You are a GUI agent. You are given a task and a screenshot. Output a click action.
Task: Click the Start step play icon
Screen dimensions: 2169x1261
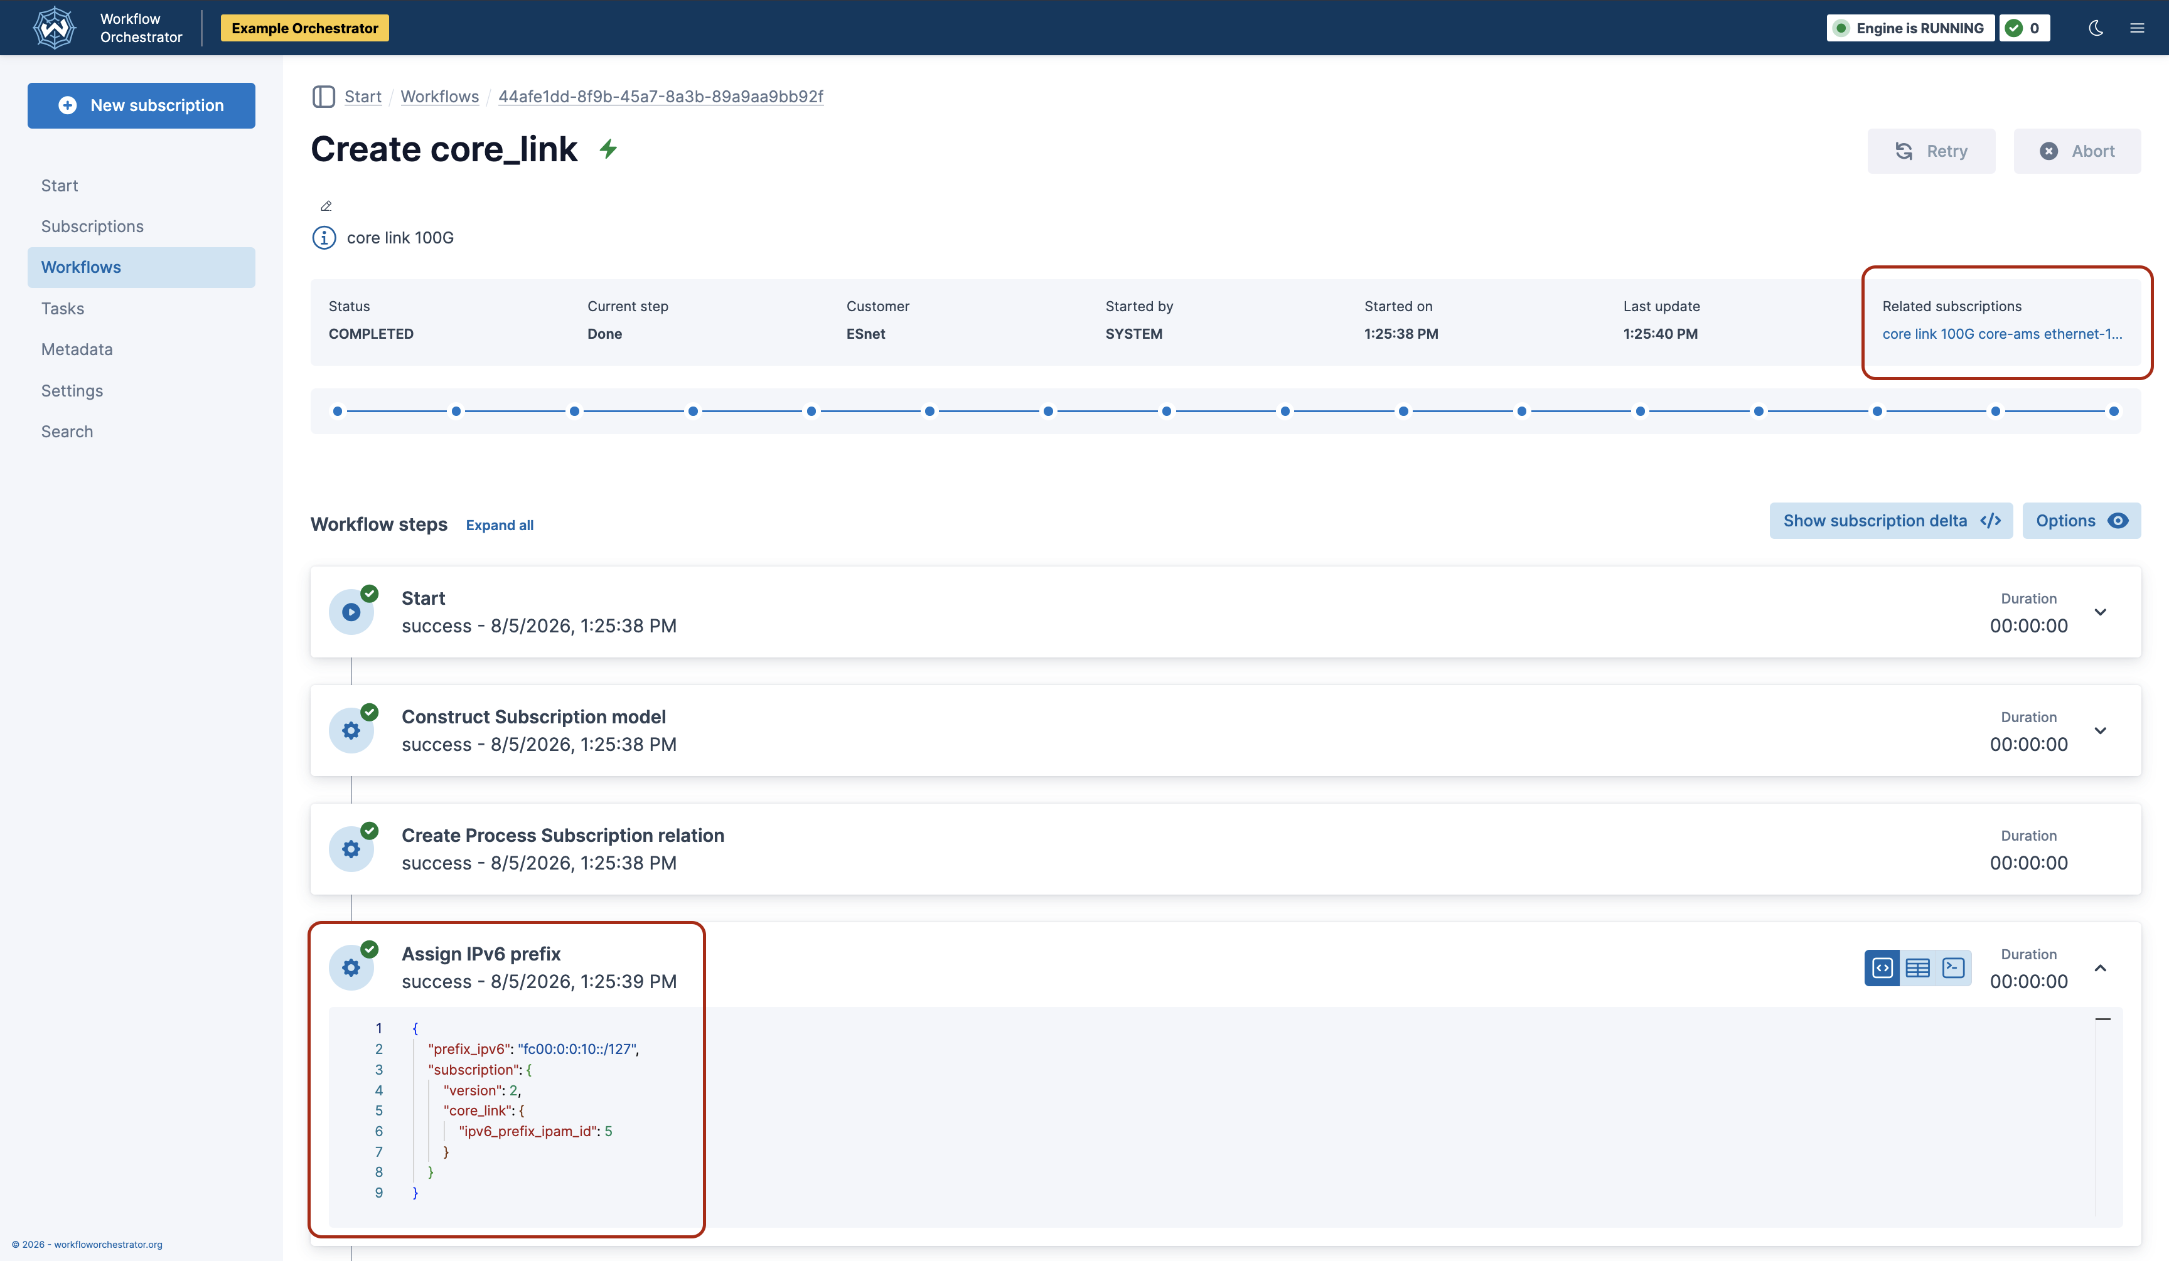[x=351, y=612]
